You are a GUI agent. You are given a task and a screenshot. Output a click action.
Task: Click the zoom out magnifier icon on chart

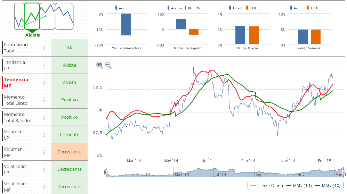coord(108,65)
